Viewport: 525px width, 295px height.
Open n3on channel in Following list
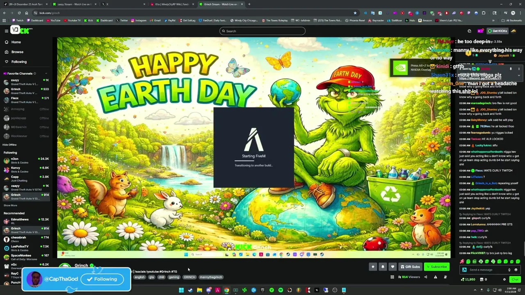[26, 160]
